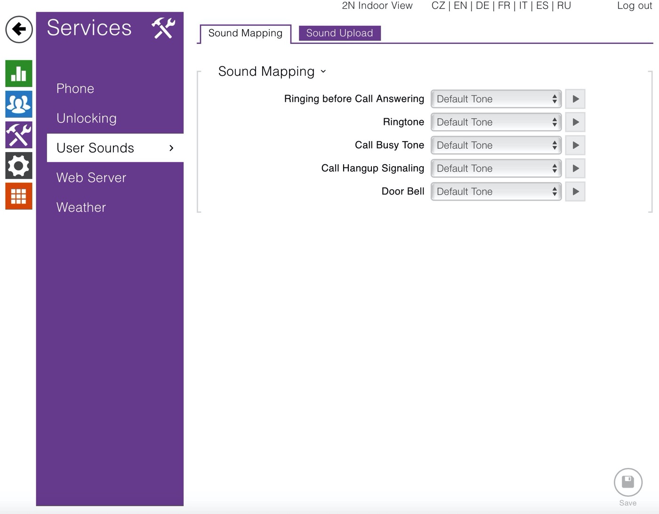Switch language to IT

tap(523, 6)
